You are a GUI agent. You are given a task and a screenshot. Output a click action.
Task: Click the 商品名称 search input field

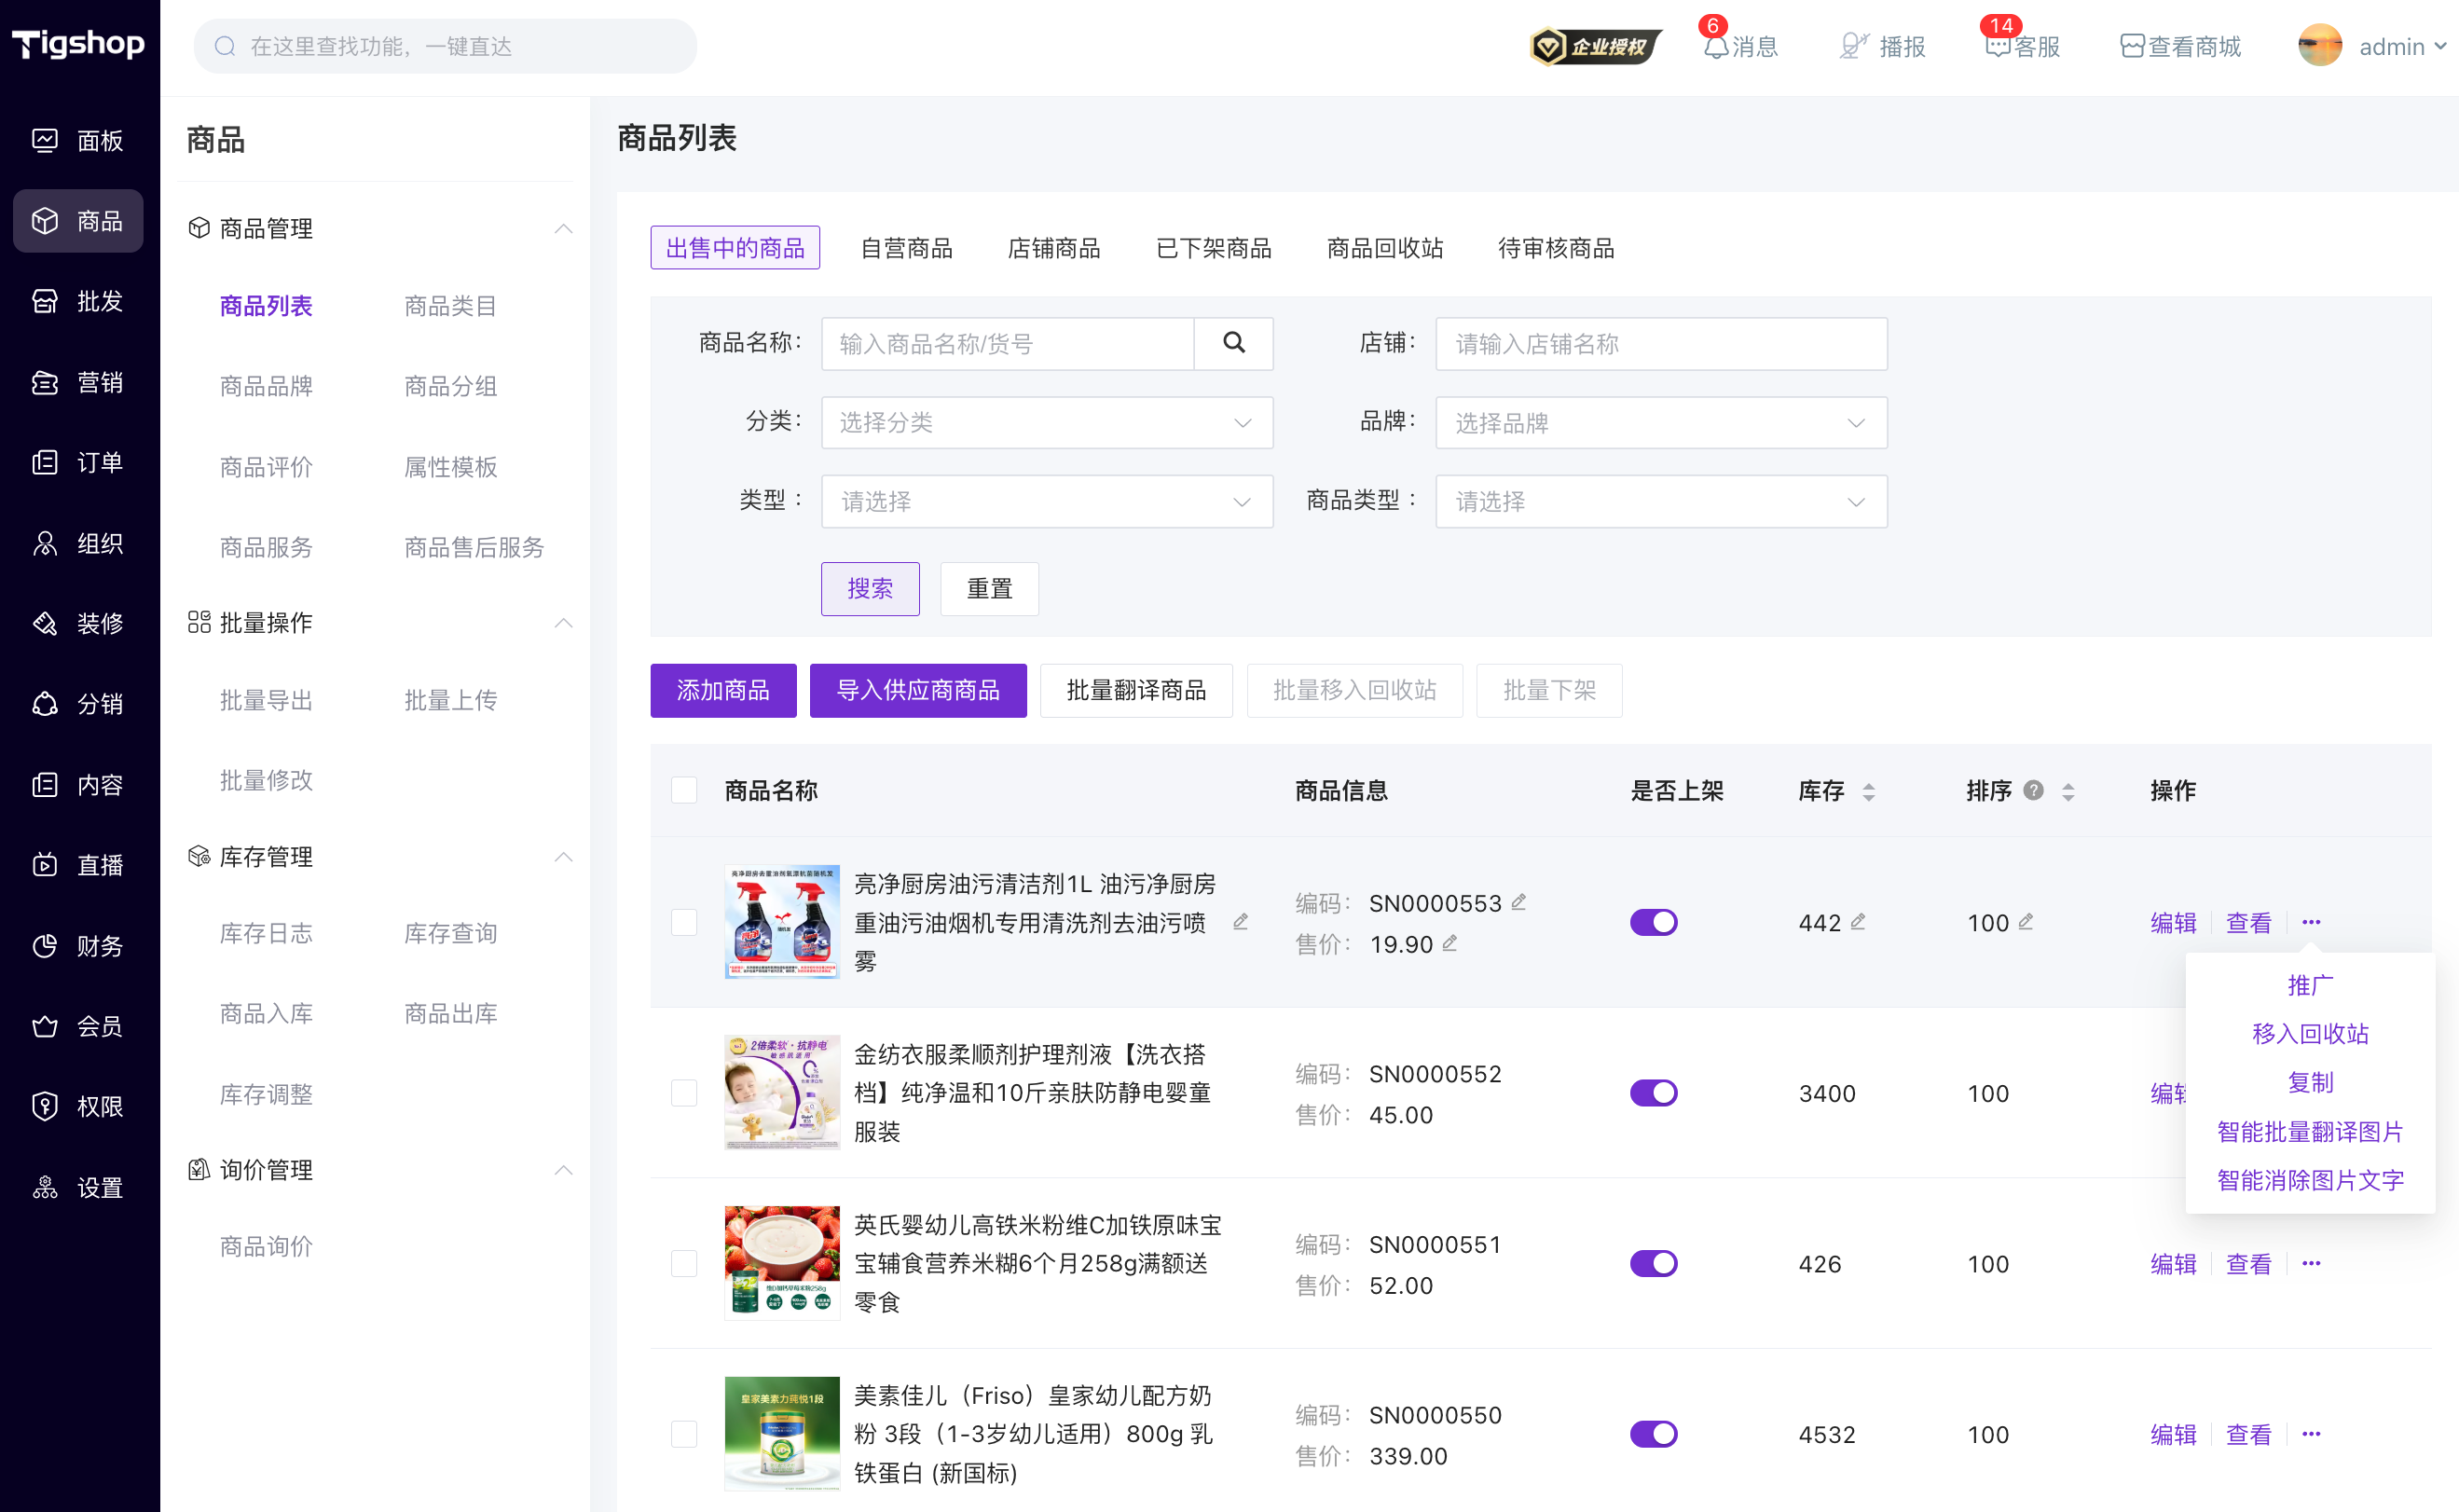(1007, 343)
